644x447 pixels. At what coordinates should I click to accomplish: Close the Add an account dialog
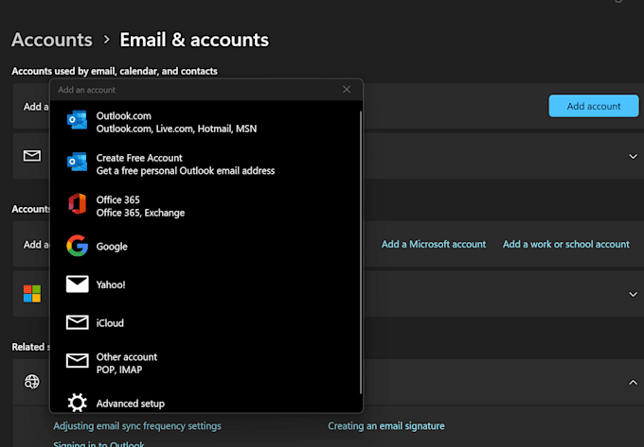347,90
